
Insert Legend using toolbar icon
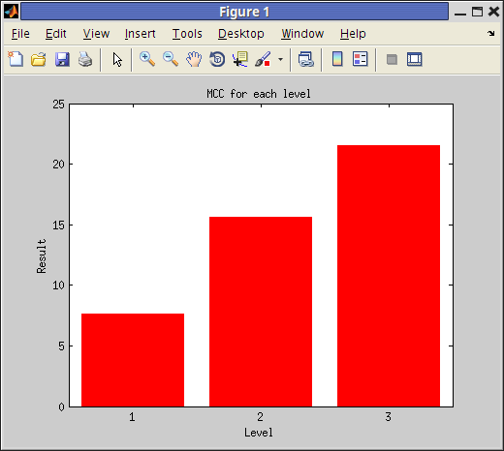click(x=361, y=59)
